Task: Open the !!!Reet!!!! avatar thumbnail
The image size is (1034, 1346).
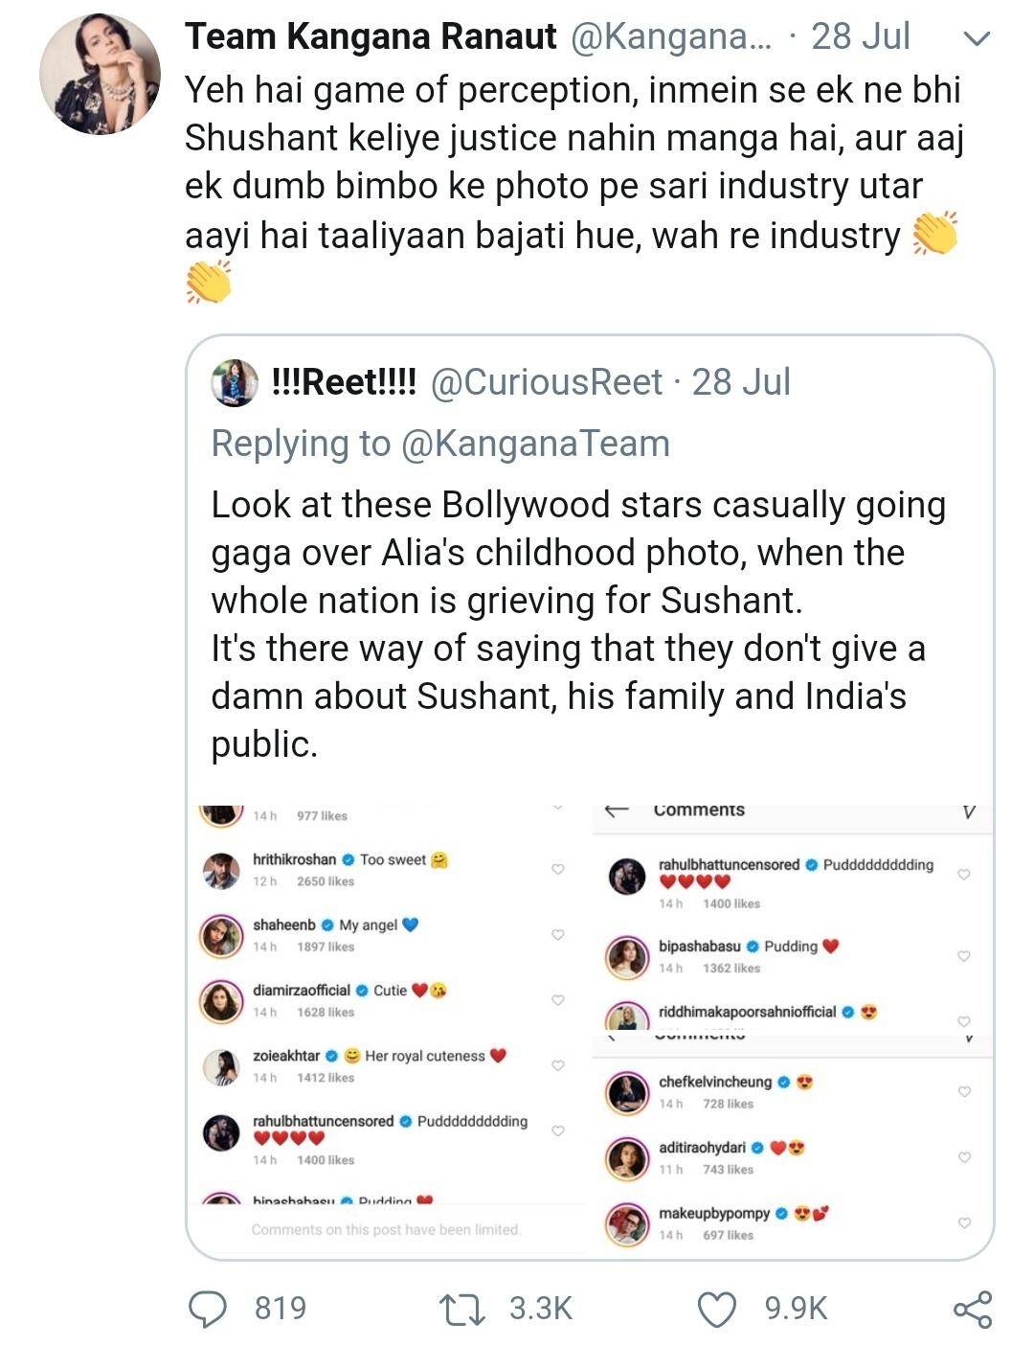Action: click(x=234, y=383)
